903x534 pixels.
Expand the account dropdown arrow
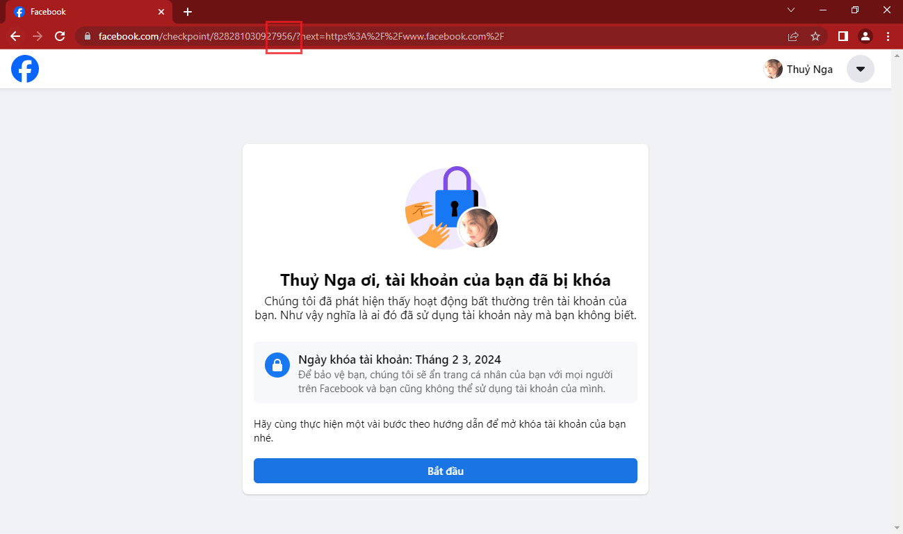pos(860,69)
